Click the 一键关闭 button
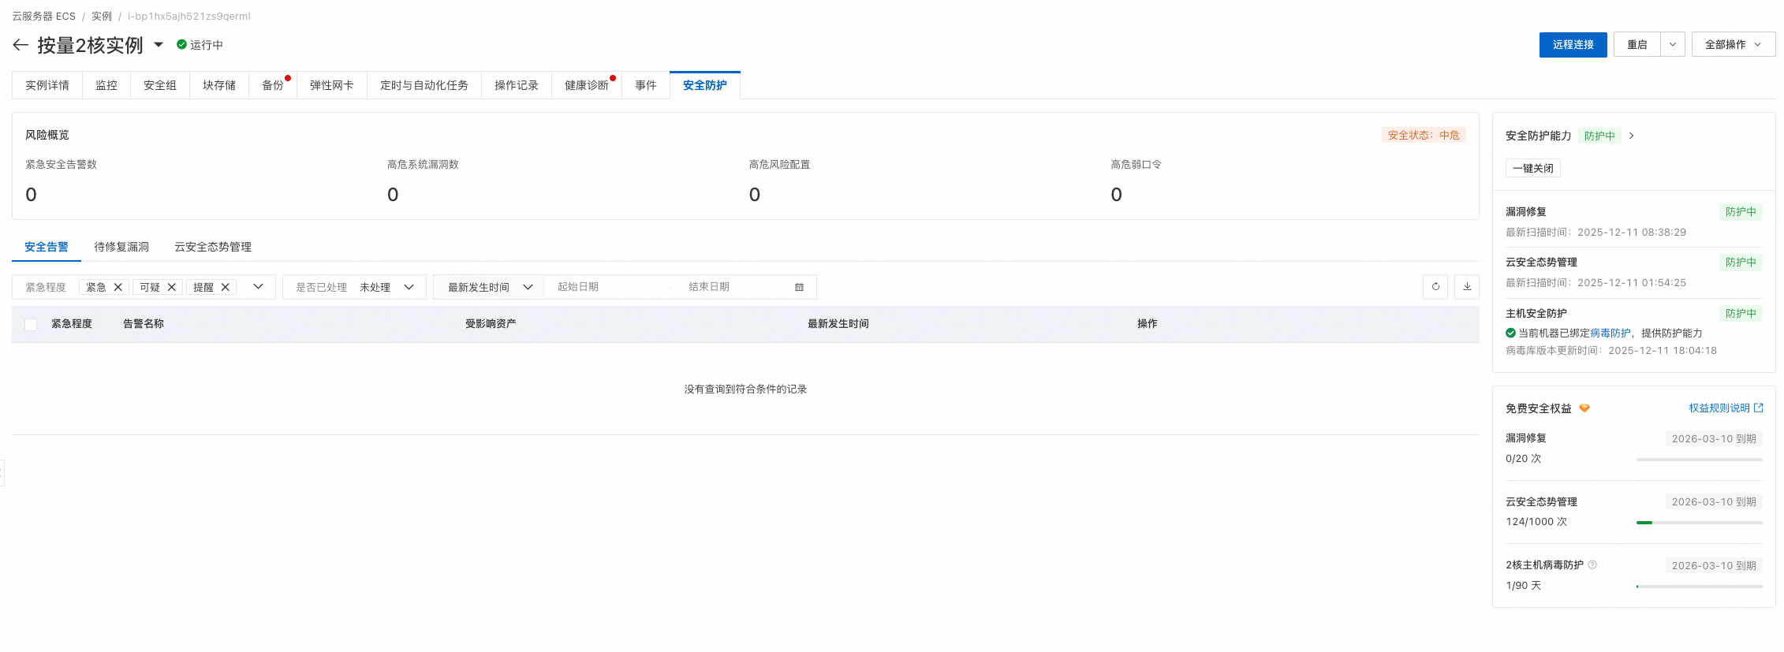The width and height of the screenshot is (1784, 652). click(1533, 168)
